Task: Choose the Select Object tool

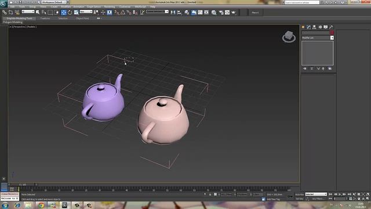Action: [x=38, y=12]
